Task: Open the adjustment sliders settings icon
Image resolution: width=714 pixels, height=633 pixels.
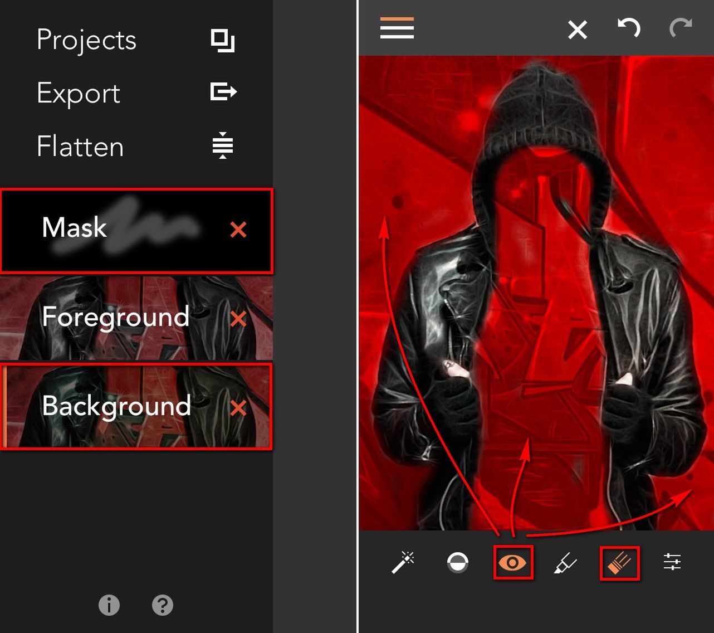Action: point(672,562)
